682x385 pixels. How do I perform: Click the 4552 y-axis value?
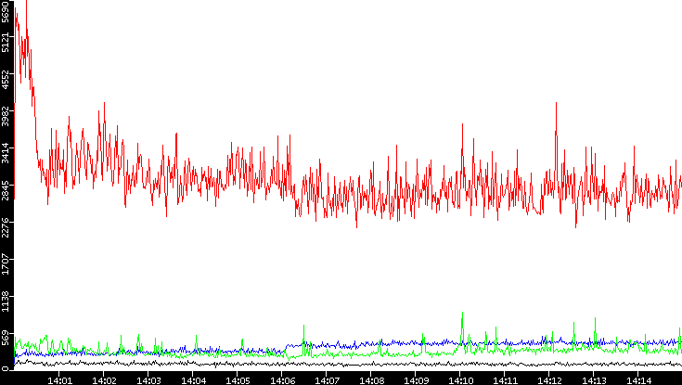(5, 80)
